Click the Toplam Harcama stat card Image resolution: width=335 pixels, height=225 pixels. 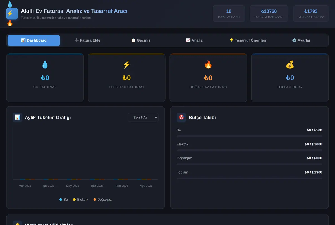pyautogui.click(x=269, y=14)
